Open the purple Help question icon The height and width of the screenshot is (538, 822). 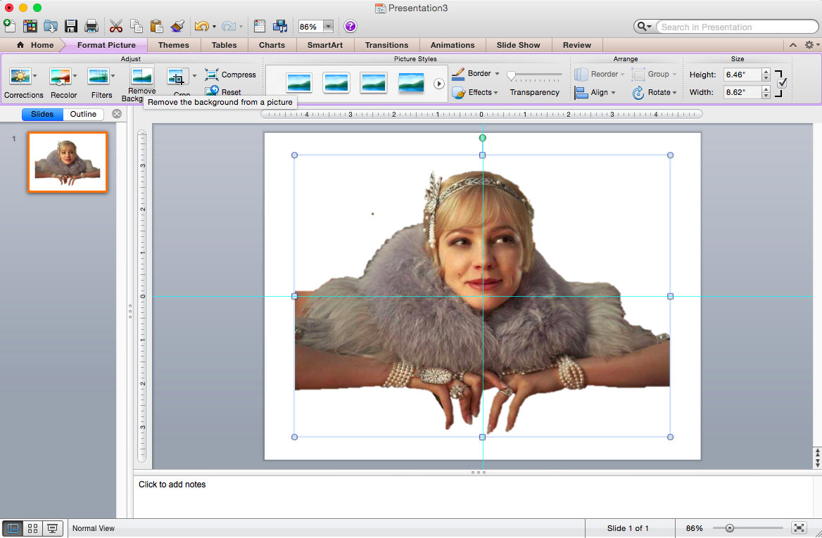tap(350, 27)
